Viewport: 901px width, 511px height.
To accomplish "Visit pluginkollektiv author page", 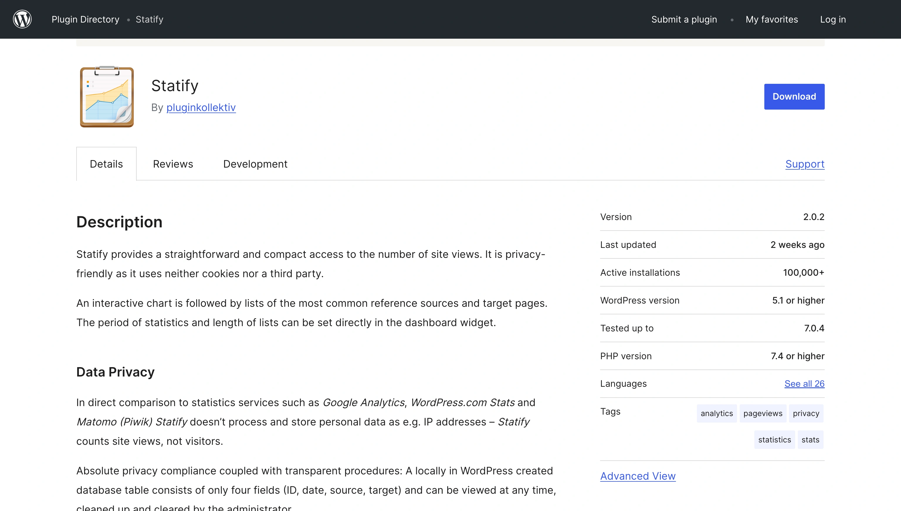I will (x=201, y=108).
